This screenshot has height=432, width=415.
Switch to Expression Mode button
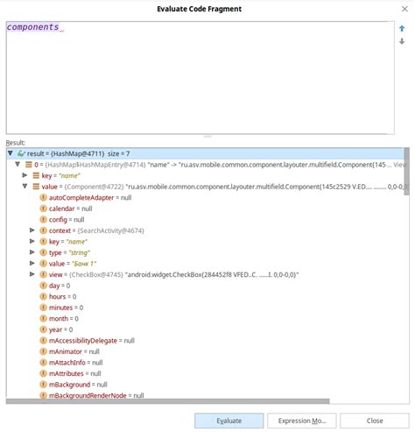pyautogui.click(x=302, y=421)
